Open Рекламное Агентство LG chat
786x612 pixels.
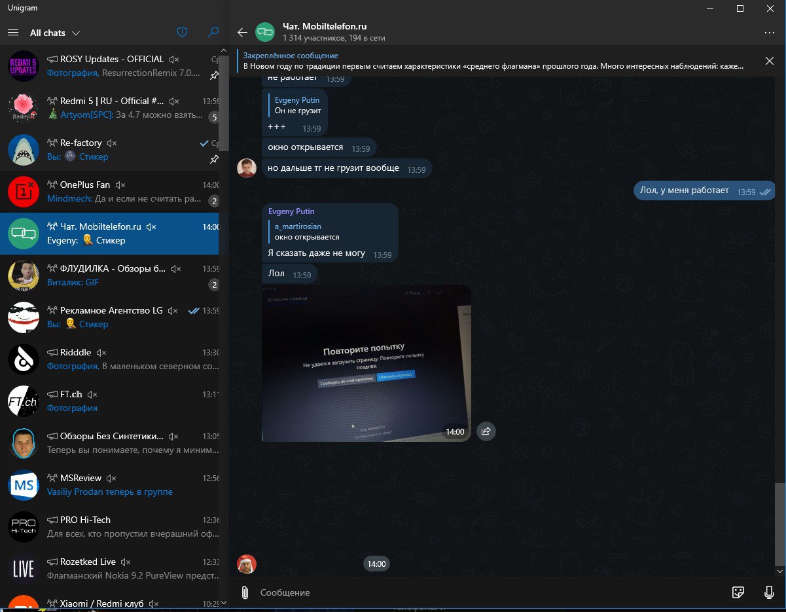coord(110,317)
